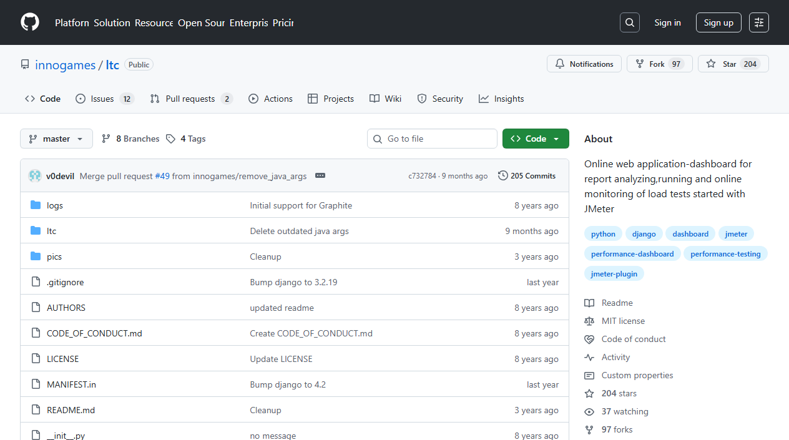Expand the master branch selector
This screenshot has width=789, height=440.
[x=56, y=139]
